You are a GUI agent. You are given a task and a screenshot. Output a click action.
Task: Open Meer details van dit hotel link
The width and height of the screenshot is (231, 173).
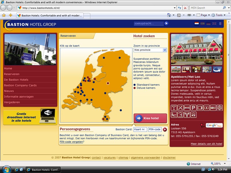click(206, 144)
